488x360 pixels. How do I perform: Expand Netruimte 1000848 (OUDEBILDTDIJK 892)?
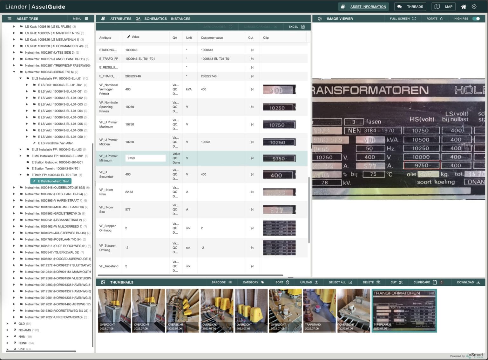14,187
